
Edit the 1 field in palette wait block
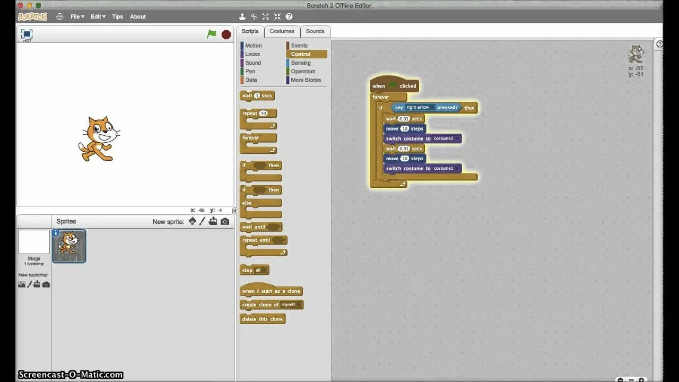257,96
